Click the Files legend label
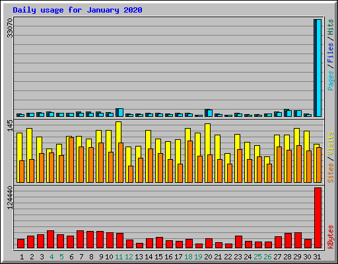 pos(330,53)
